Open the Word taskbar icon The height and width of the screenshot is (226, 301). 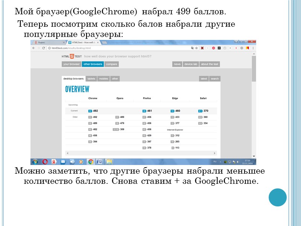(x=100, y=162)
